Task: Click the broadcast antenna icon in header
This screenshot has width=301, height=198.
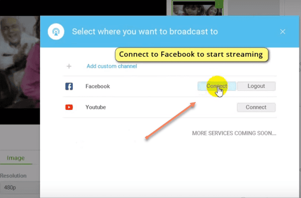Action: [56, 31]
